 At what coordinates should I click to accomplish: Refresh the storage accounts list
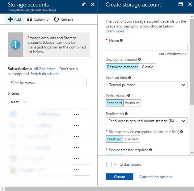[63, 19]
